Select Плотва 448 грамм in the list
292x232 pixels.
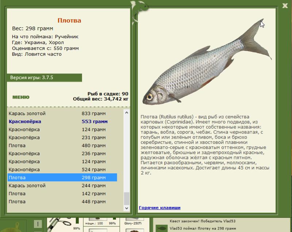(x=62, y=201)
